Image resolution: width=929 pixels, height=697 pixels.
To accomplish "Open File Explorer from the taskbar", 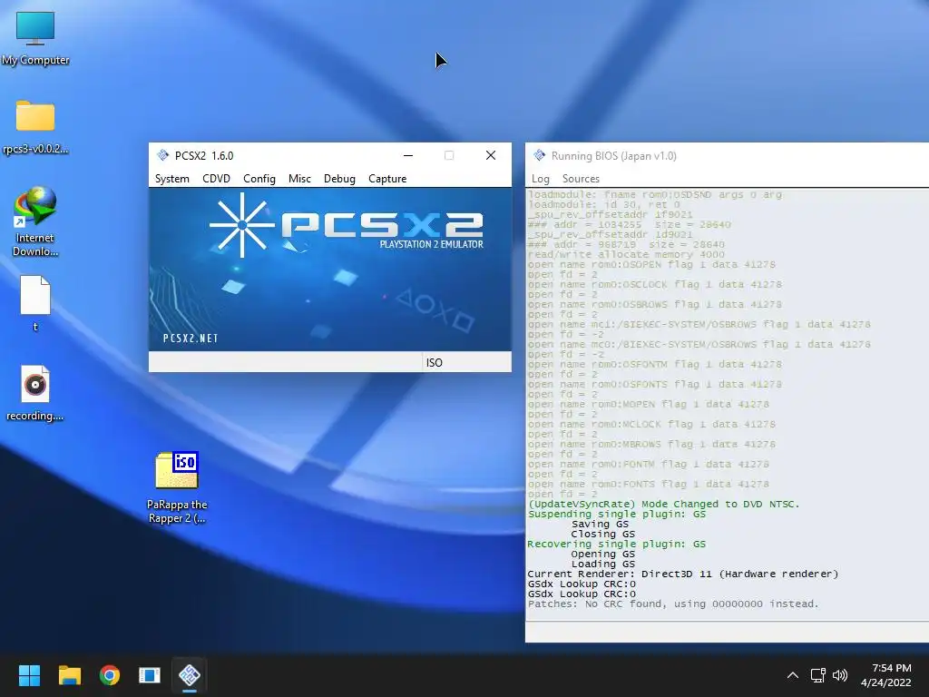I will [69, 675].
